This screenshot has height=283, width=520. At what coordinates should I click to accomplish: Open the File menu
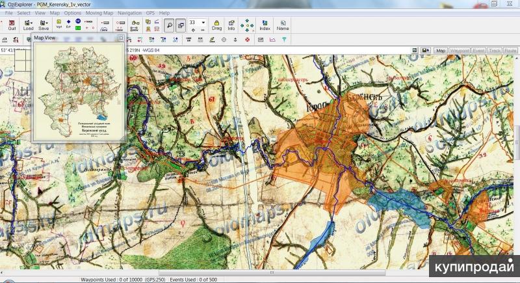[x=8, y=13]
